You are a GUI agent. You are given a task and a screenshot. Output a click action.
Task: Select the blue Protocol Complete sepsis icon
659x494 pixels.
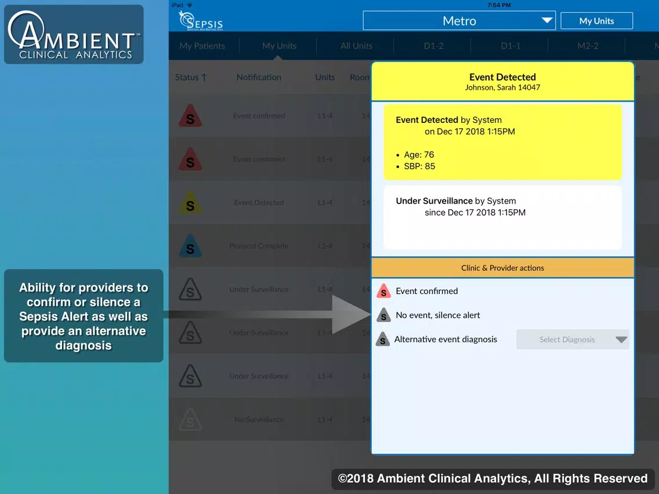click(x=190, y=246)
